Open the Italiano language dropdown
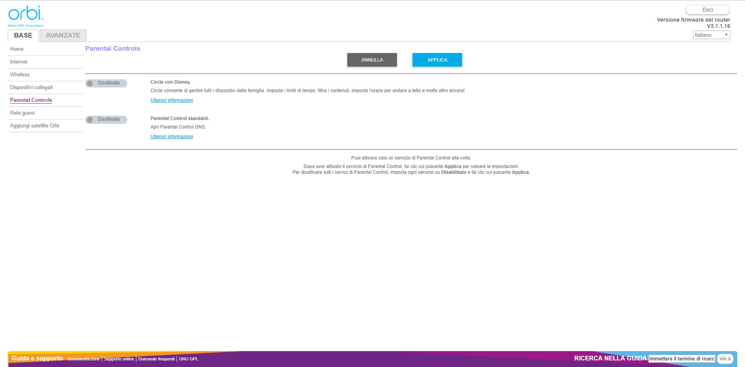Image resolution: width=745 pixels, height=367 pixels. pyautogui.click(x=711, y=35)
